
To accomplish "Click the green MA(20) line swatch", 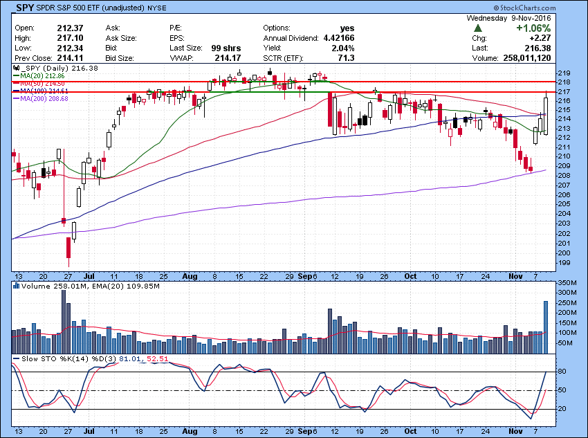I will click(x=16, y=75).
